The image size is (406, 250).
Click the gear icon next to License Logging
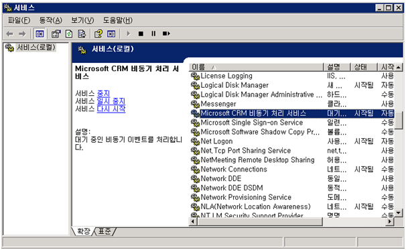pyautogui.click(x=195, y=76)
